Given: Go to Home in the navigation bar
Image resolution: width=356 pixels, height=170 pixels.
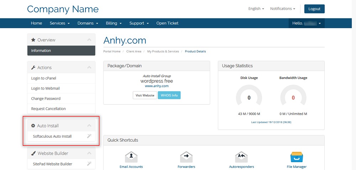Looking at the screenshot, I should [x=37, y=23].
